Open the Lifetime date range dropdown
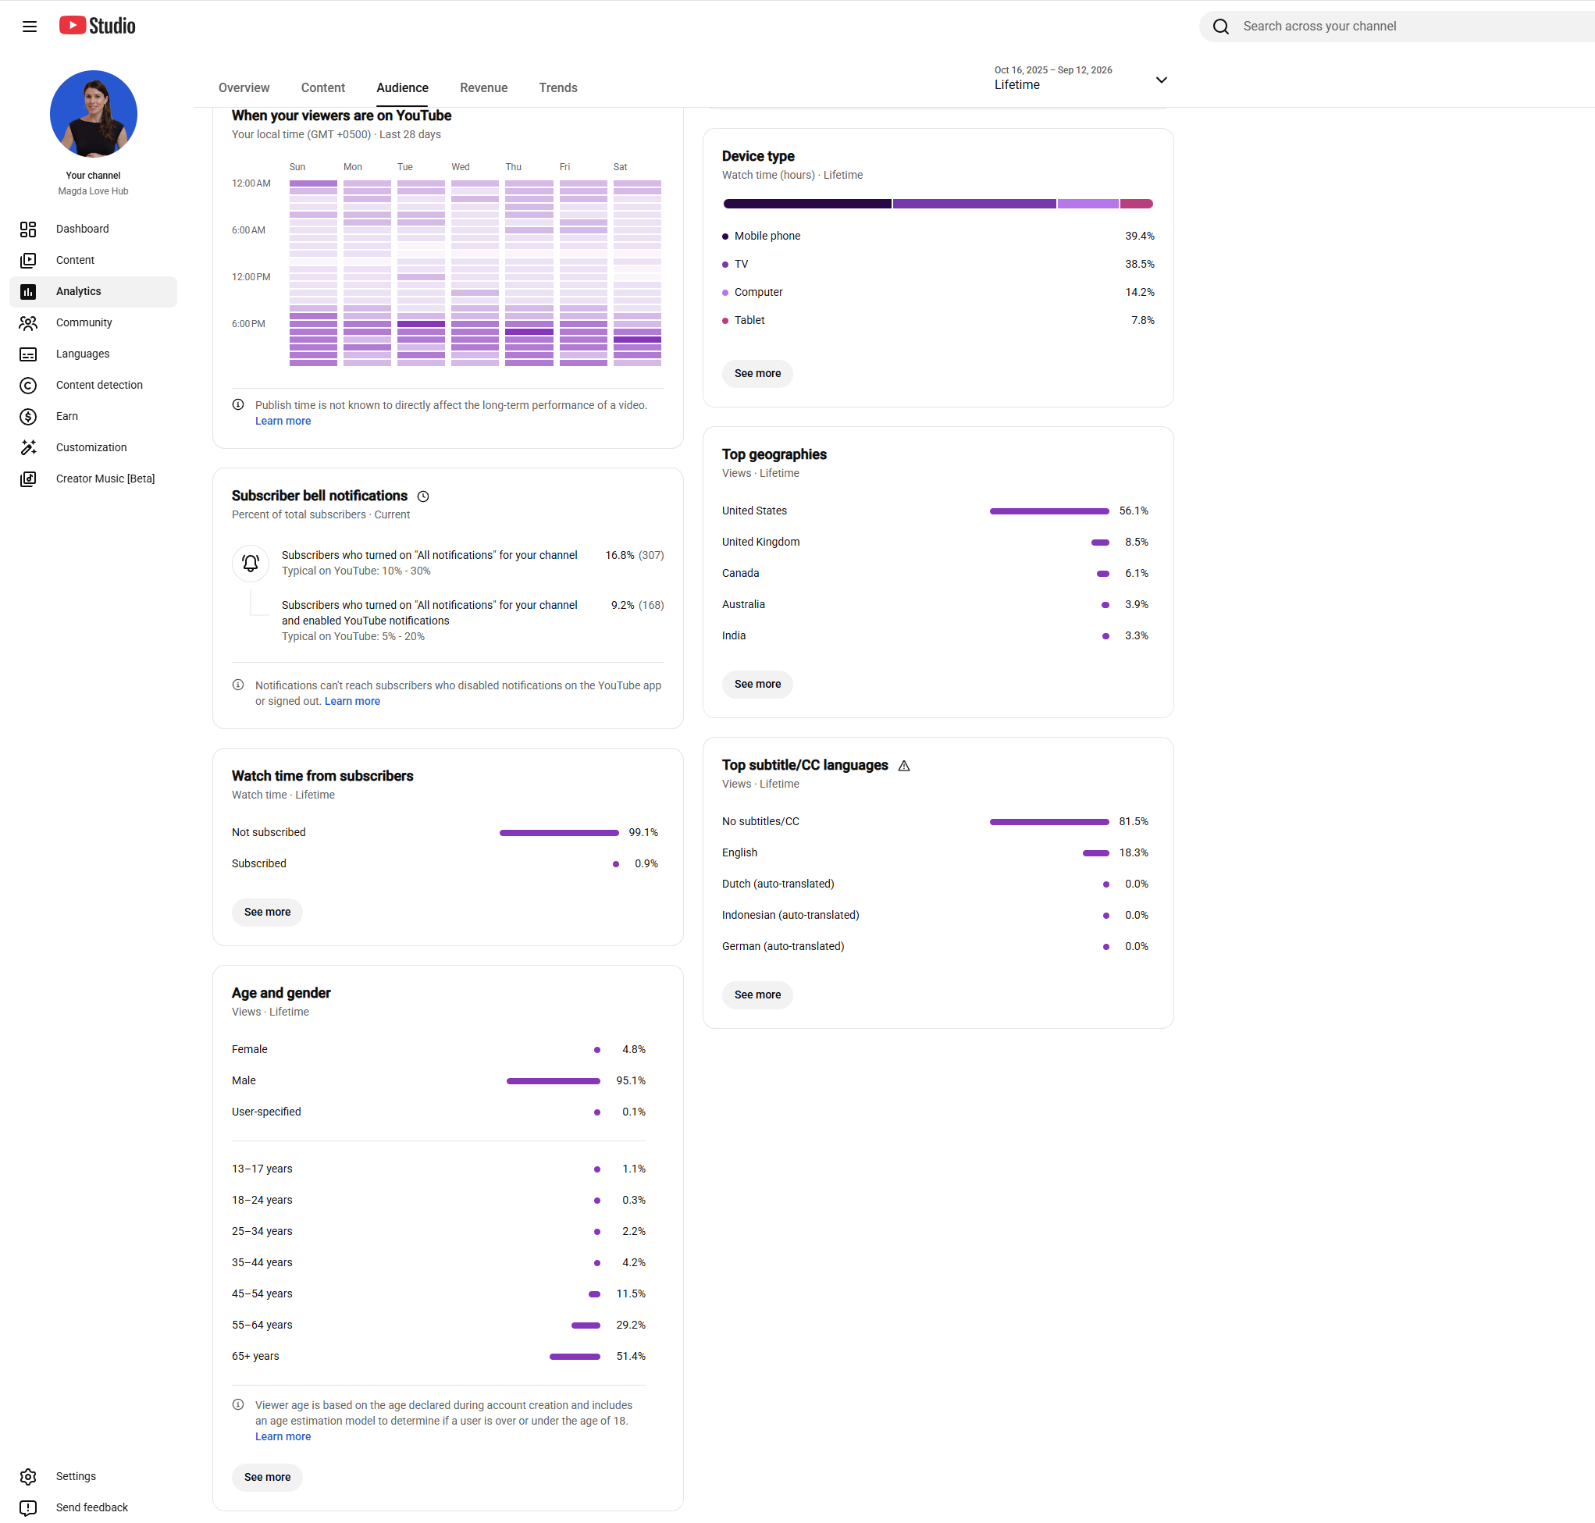 [1081, 80]
